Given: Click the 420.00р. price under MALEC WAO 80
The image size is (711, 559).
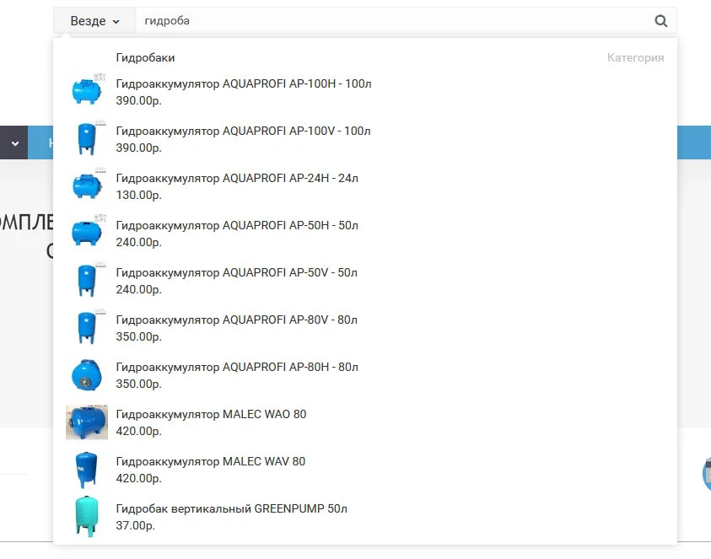Looking at the screenshot, I should tap(139, 431).
